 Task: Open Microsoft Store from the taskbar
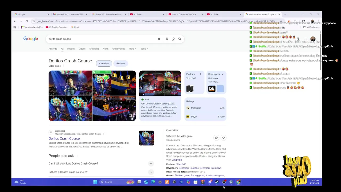click(x=195, y=182)
